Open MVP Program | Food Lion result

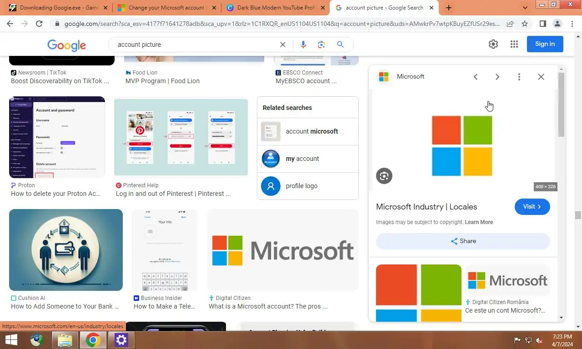click(x=162, y=81)
